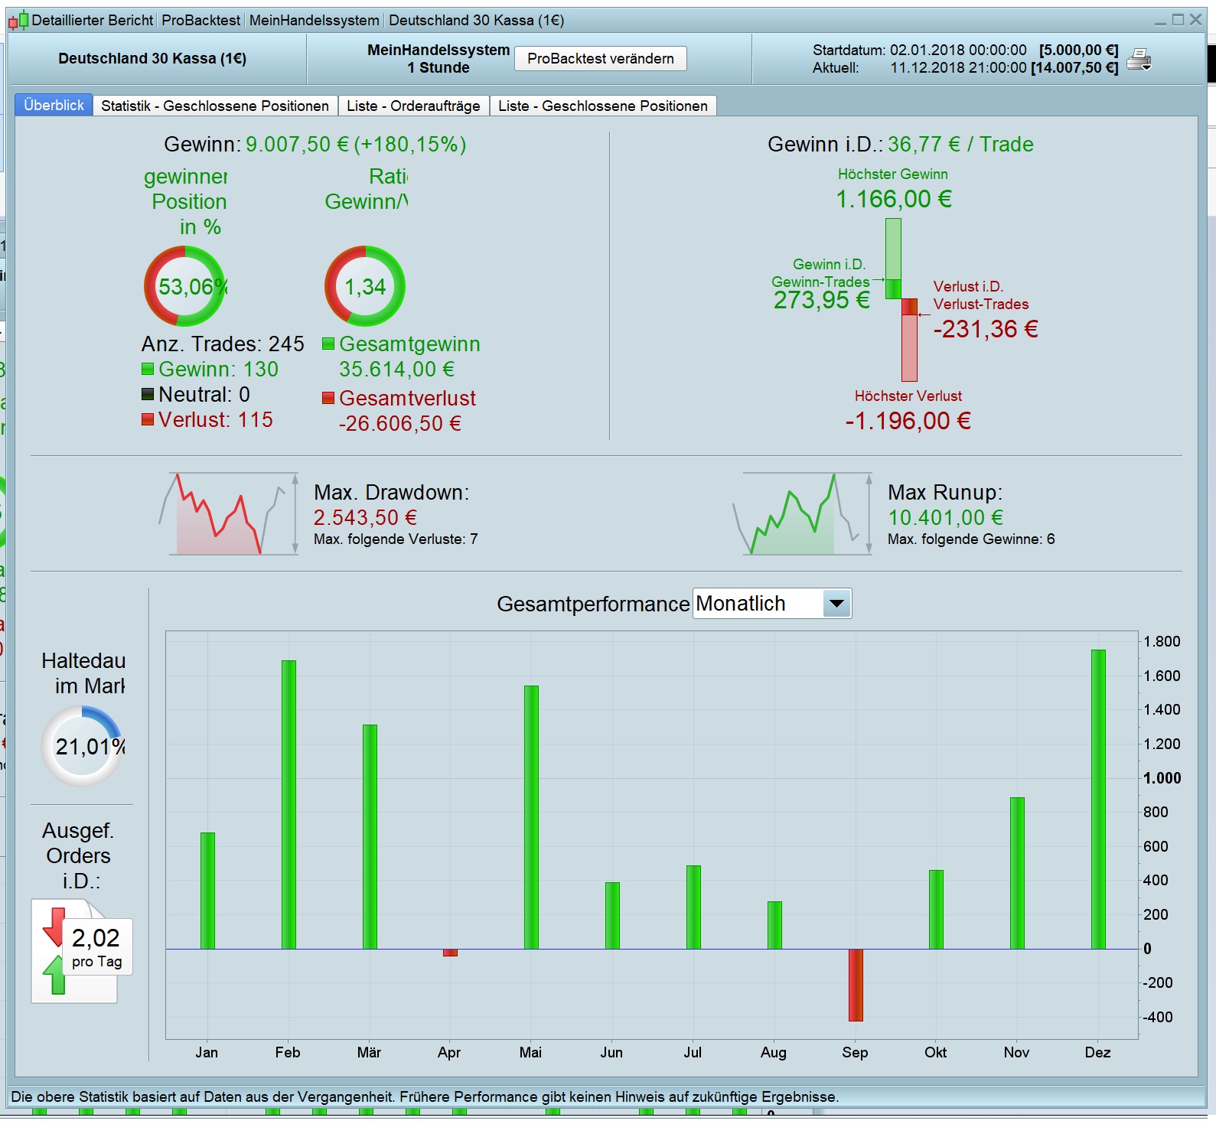Viewport: 1216px width, 1124px height.
Task: Select the January performance bar
Action: click(207, 891)
